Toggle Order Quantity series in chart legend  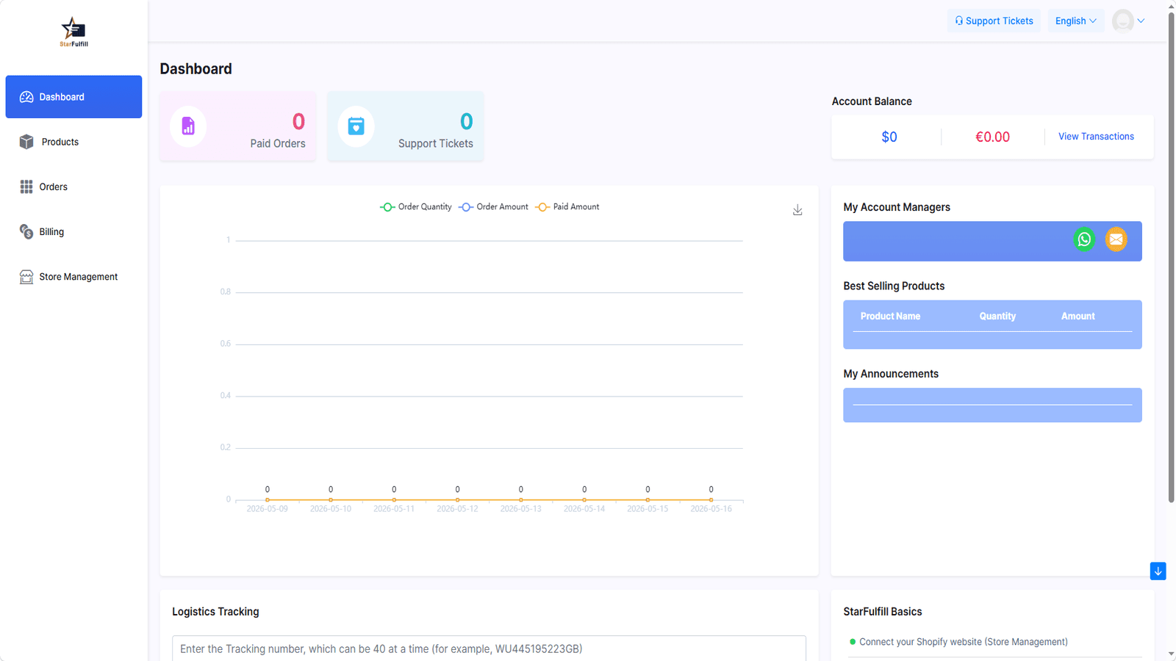point(416,207)
